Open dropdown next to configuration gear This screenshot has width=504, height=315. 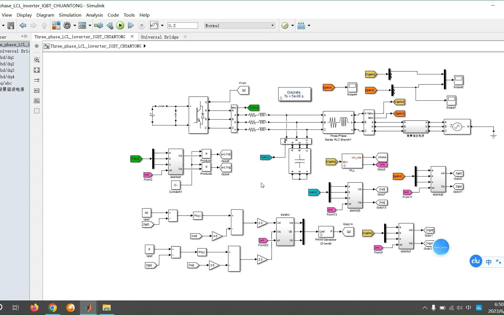click(75, 26)
